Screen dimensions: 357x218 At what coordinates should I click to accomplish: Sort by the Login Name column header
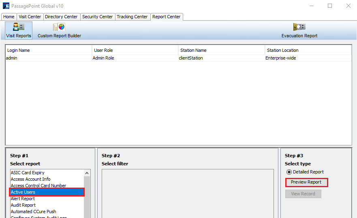point(49,50)
